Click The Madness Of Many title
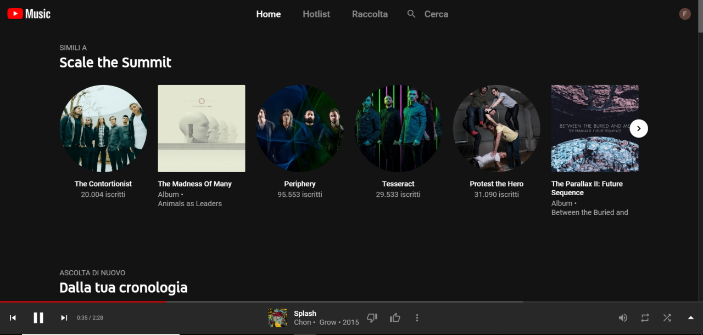 click(x=195, y=184)
